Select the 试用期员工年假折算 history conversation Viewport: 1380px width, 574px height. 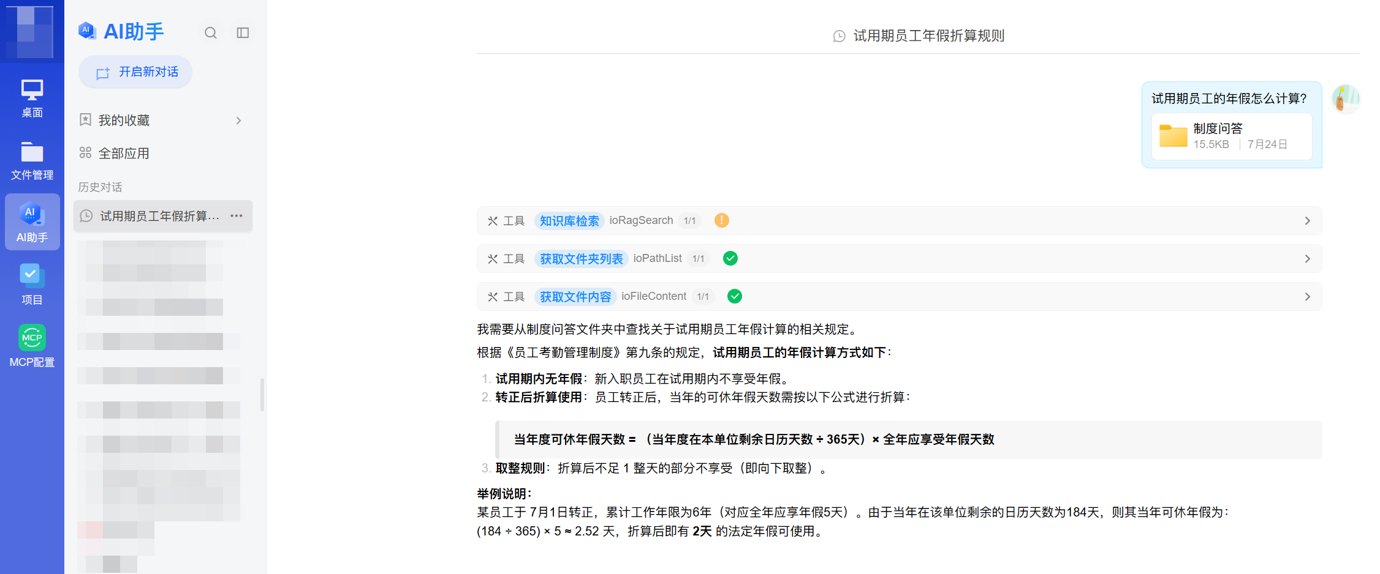pyautogui.click(x=163, y=216)
